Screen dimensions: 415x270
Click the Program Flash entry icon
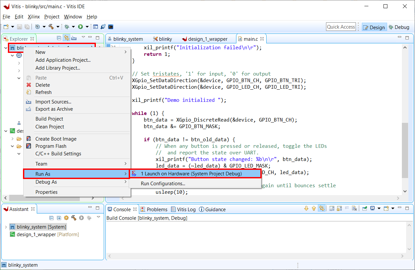tap(29, 146)
